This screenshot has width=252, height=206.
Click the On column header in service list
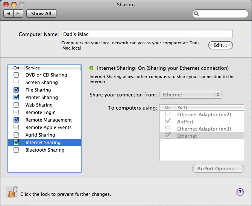pos(16,68)
